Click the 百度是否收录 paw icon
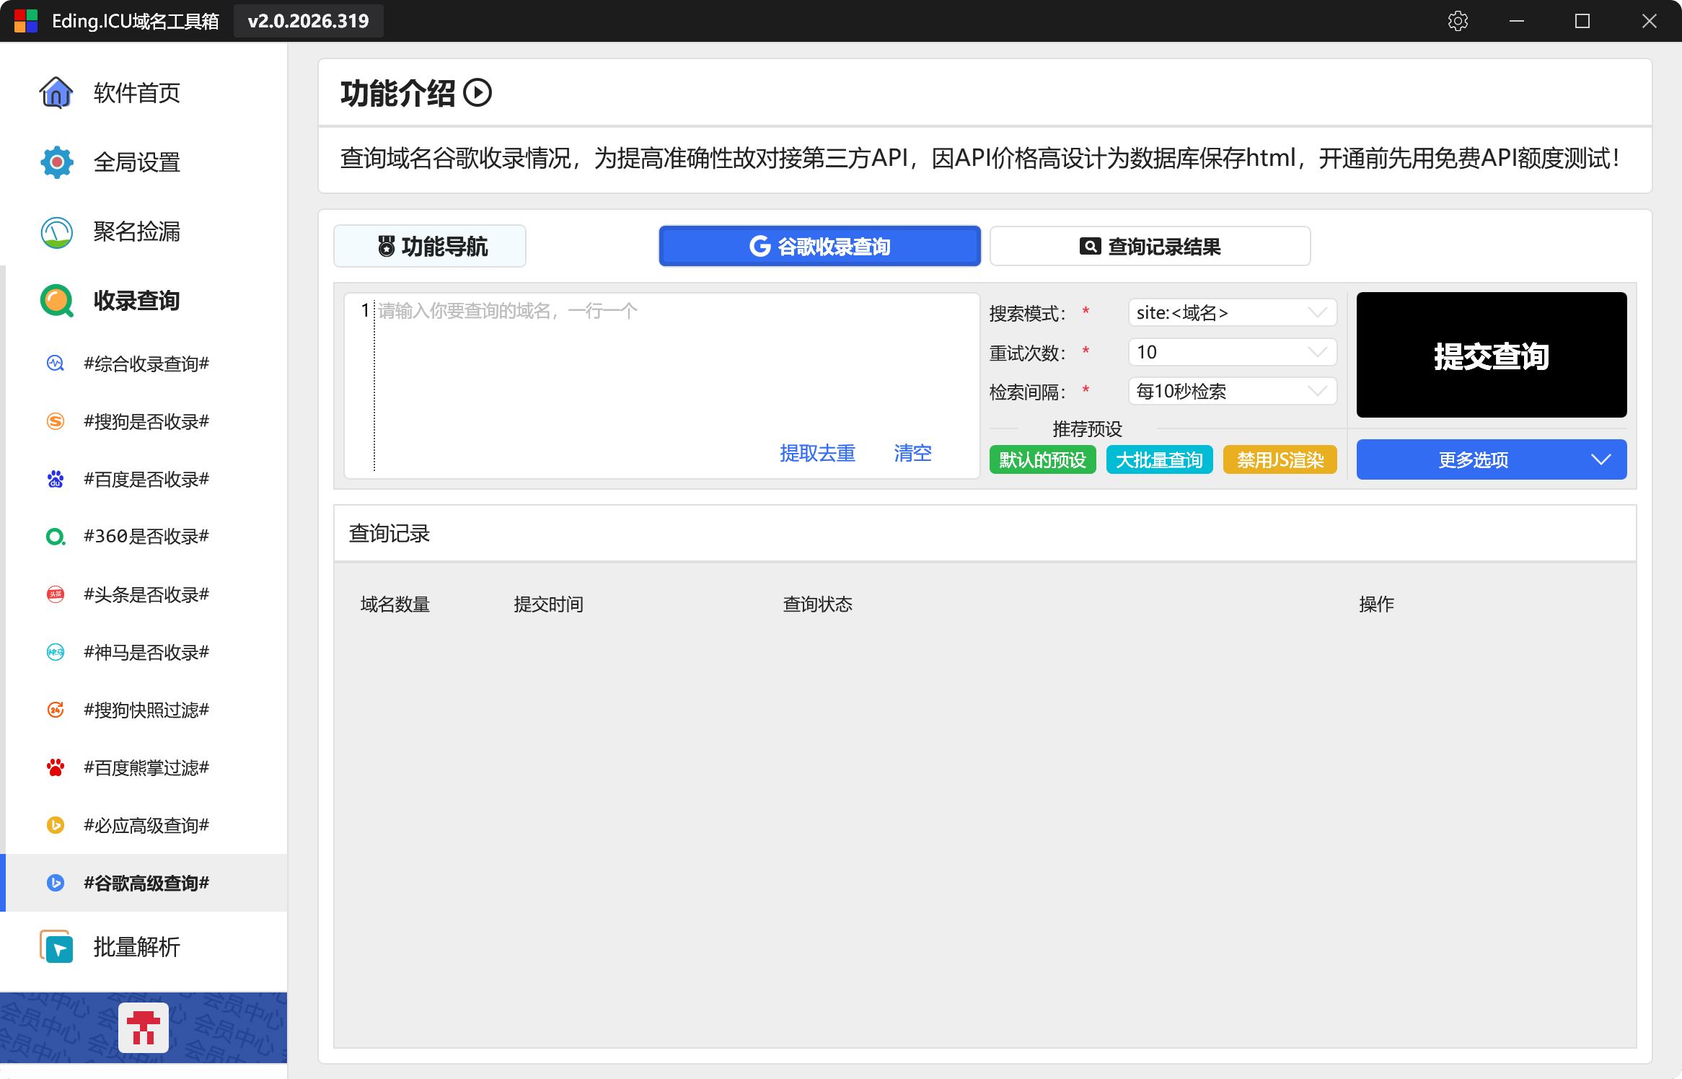This screenshot has width=1682, height=1079. pyautogui.click(x=56, y=479)
